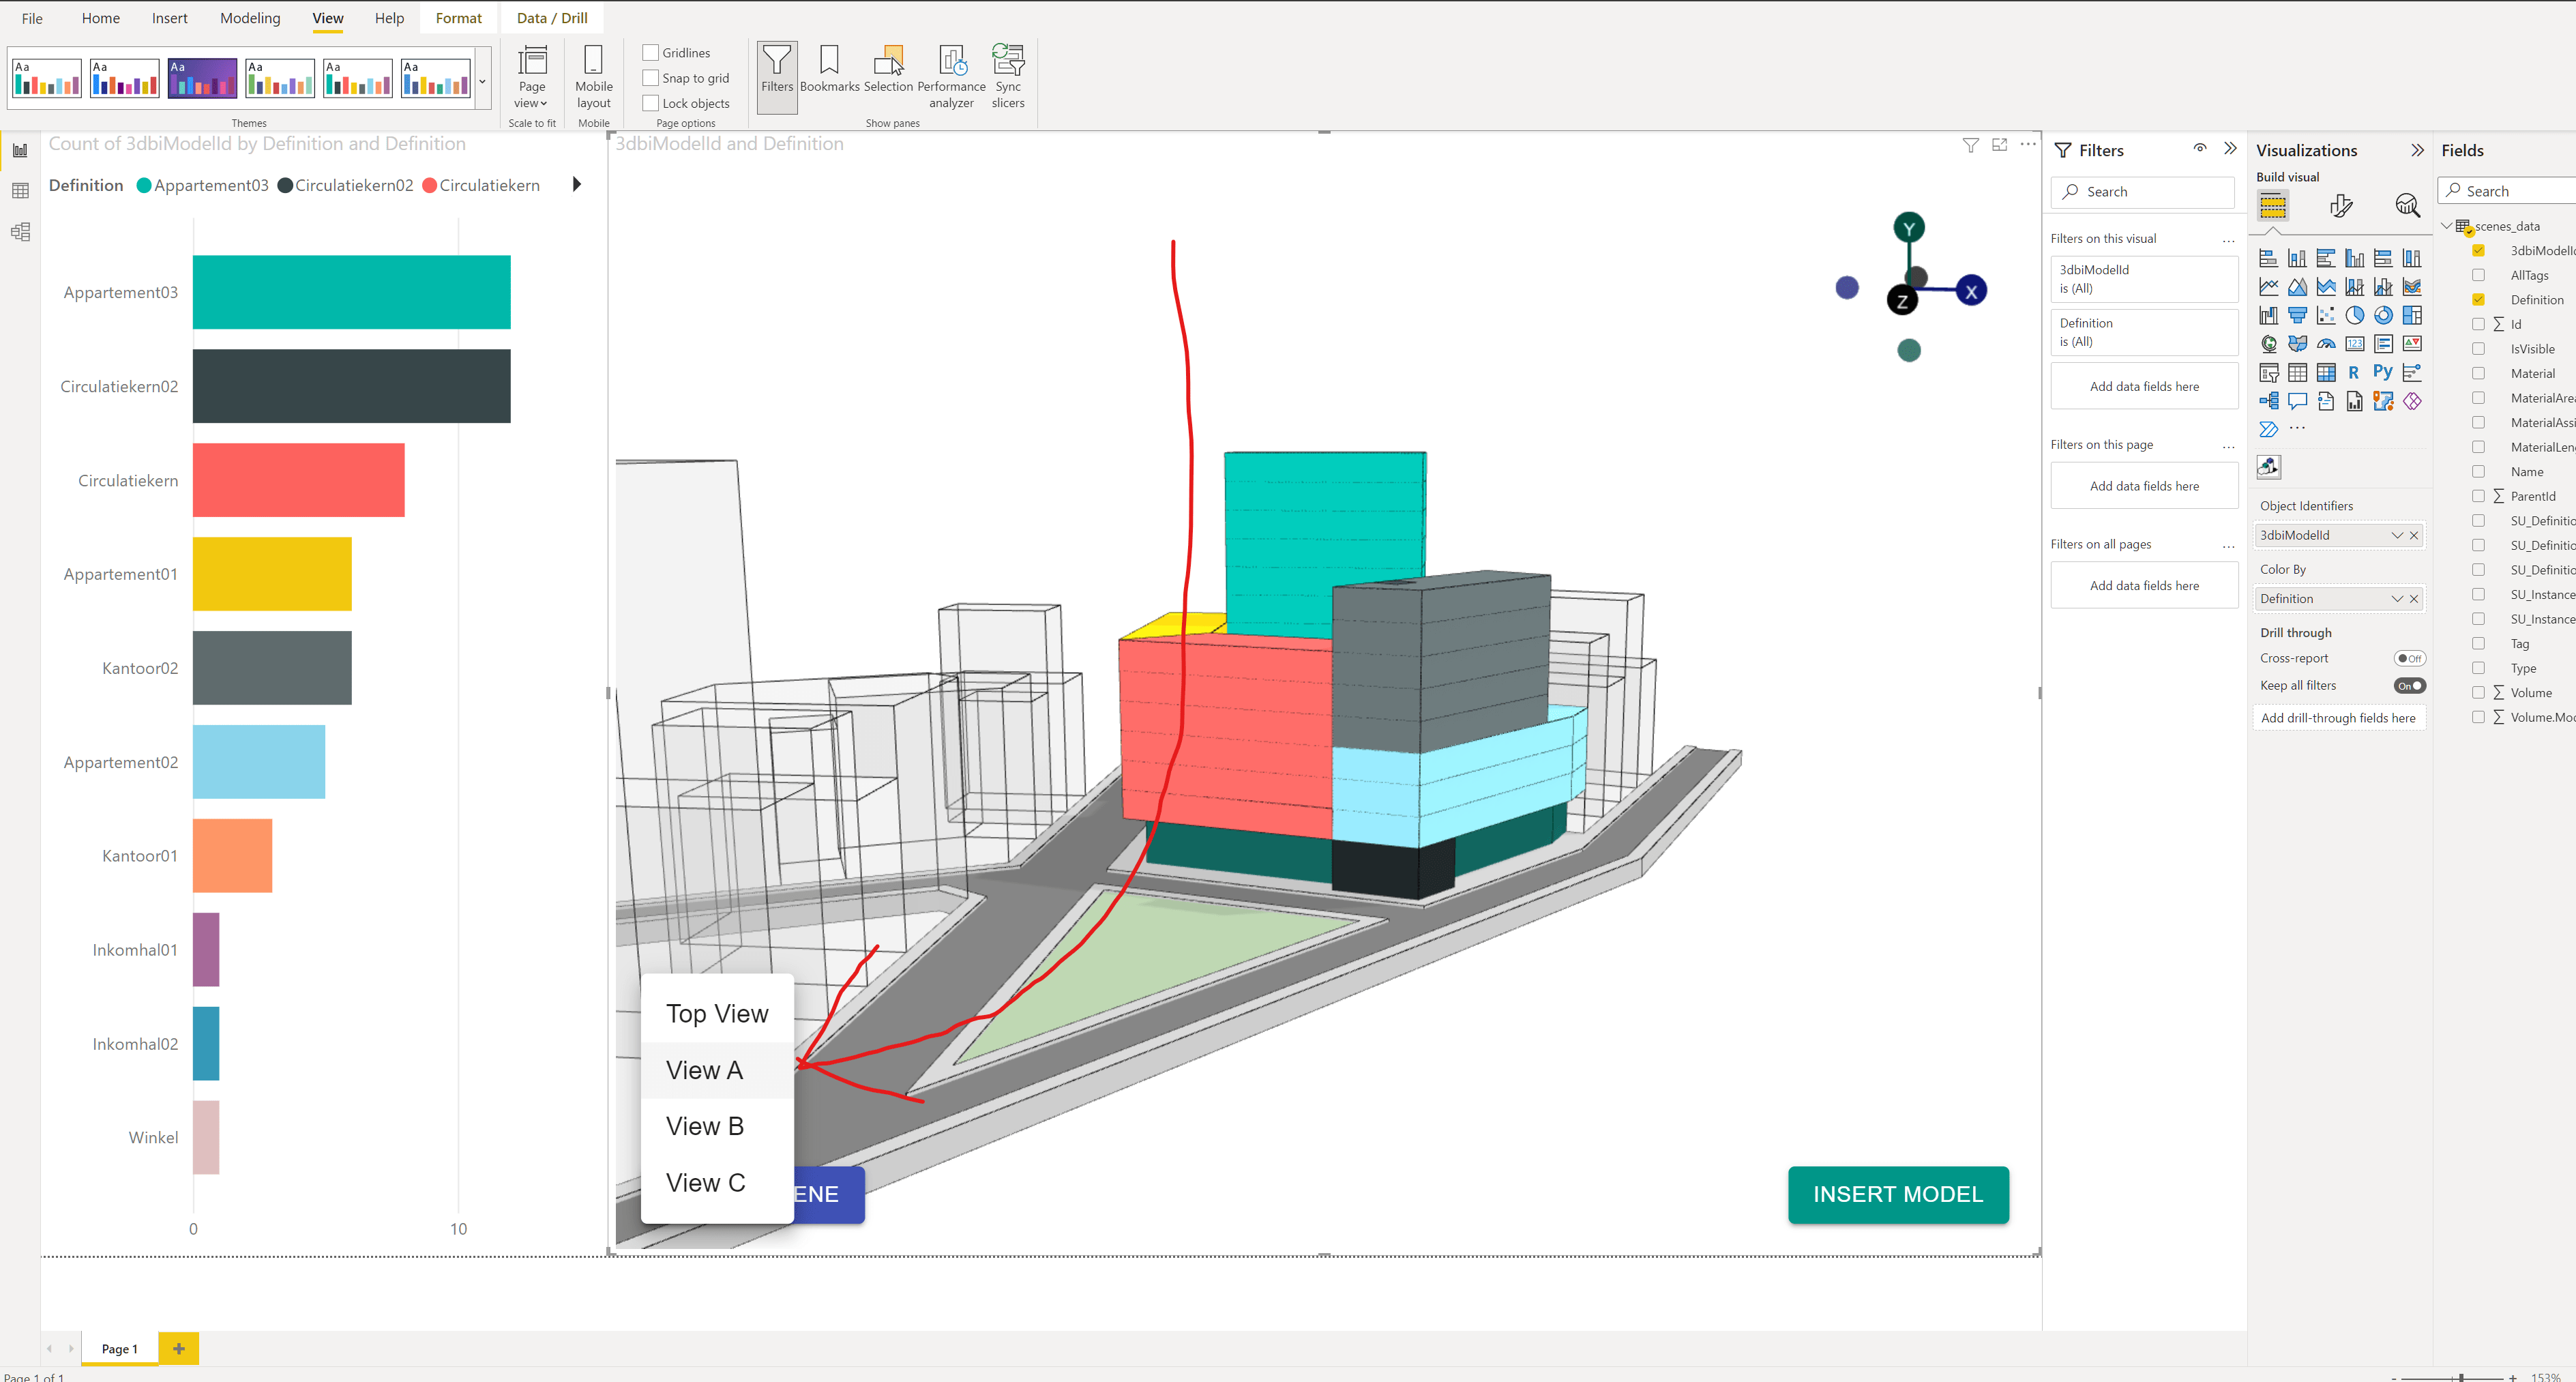Viewport: 2576px width, 1382px height.
Task: Expand the themes gallery arrow
Action: pos(482,81)
